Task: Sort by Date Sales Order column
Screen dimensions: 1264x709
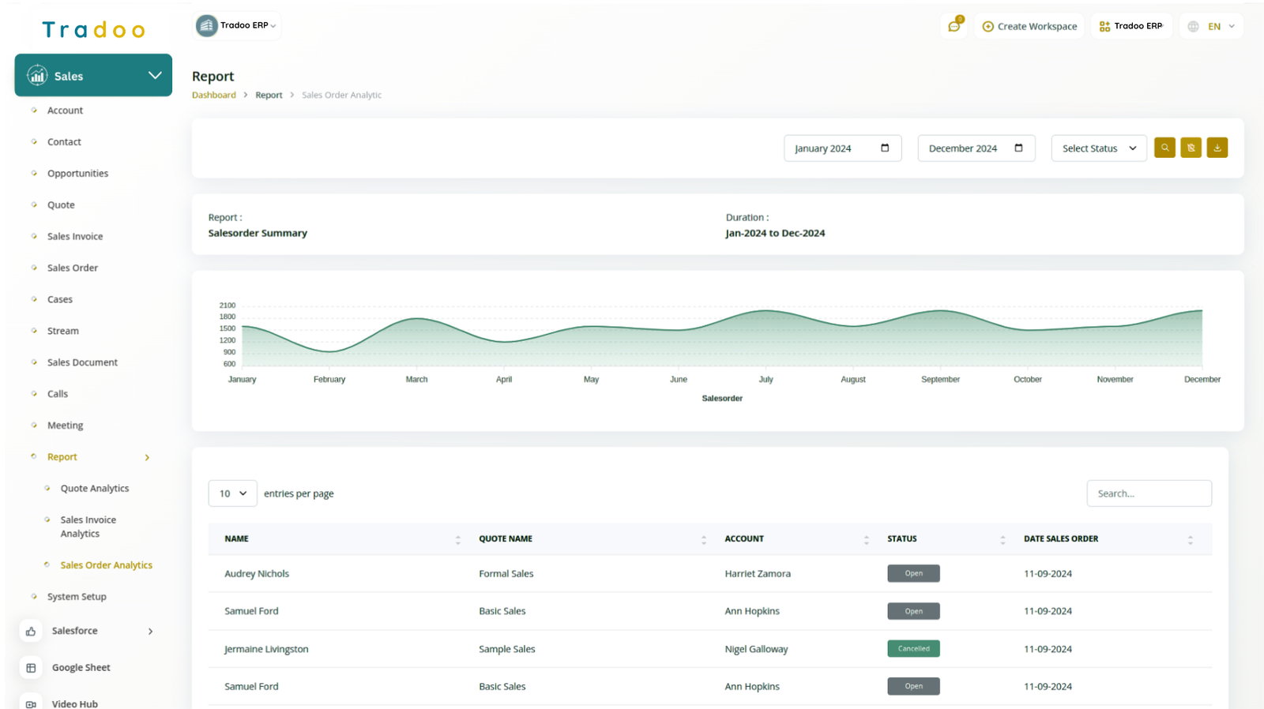Action: pos(1190,539)
